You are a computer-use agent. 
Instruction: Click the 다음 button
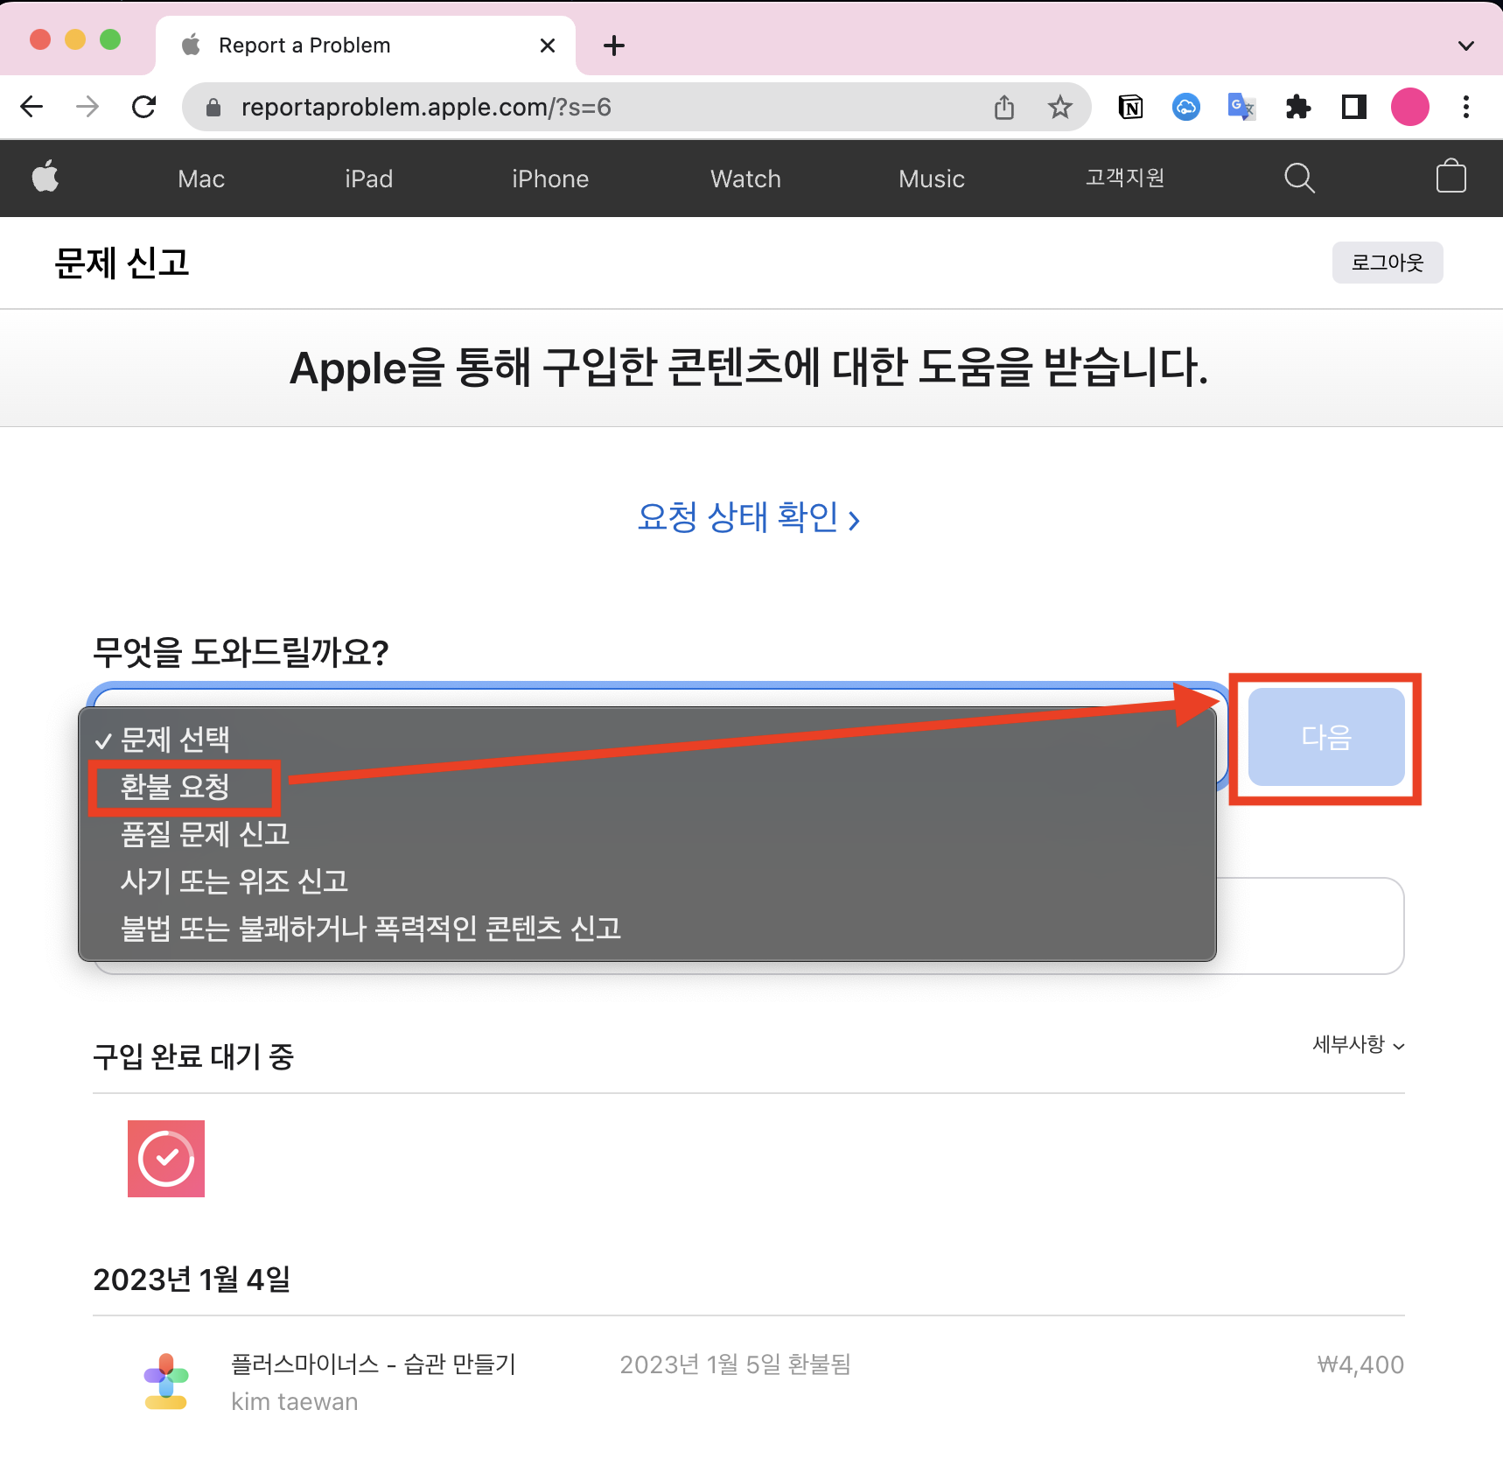(x=1326, y=737)
